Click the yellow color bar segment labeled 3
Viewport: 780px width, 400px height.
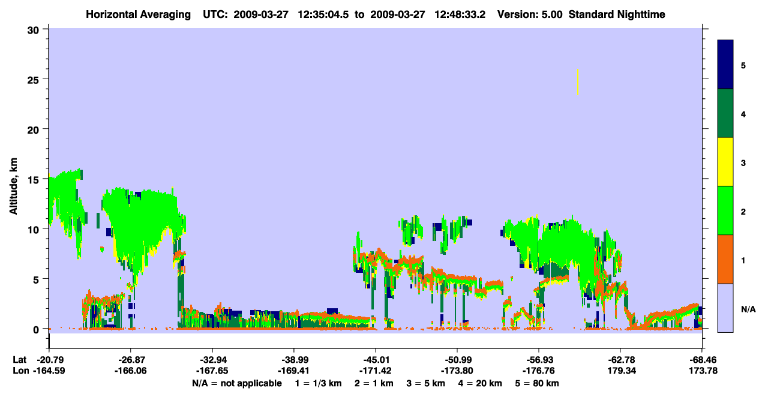pos(725,162)
